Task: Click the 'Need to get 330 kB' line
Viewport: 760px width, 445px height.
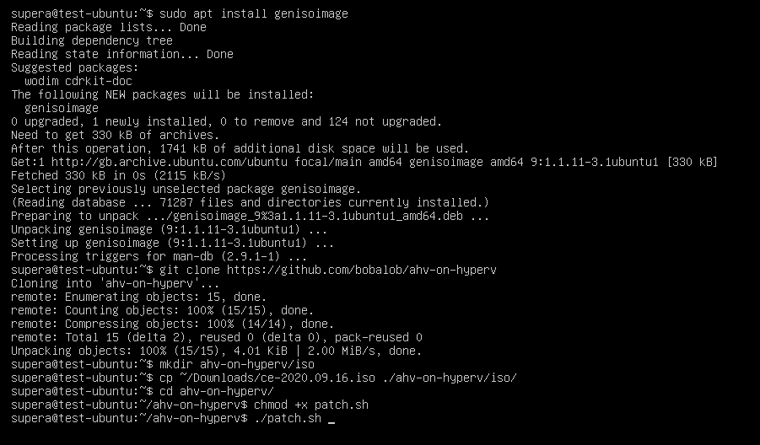Action: [116, 135]
